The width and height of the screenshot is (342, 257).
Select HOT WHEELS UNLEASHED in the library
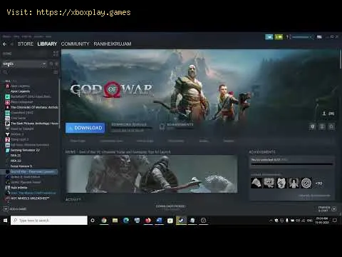pyautogui.click(x=30, y=198)
